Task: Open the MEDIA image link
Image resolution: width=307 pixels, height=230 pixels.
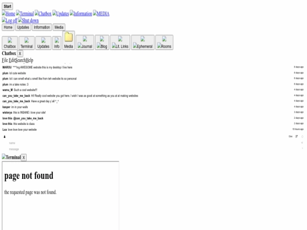Action: tap(101, 14)
